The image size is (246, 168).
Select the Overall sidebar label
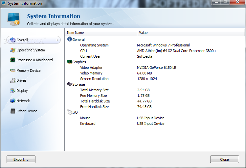[22, 40]
